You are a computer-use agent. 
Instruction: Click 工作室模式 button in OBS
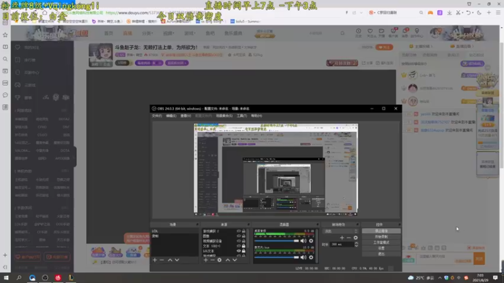click(x=381, y=243)
